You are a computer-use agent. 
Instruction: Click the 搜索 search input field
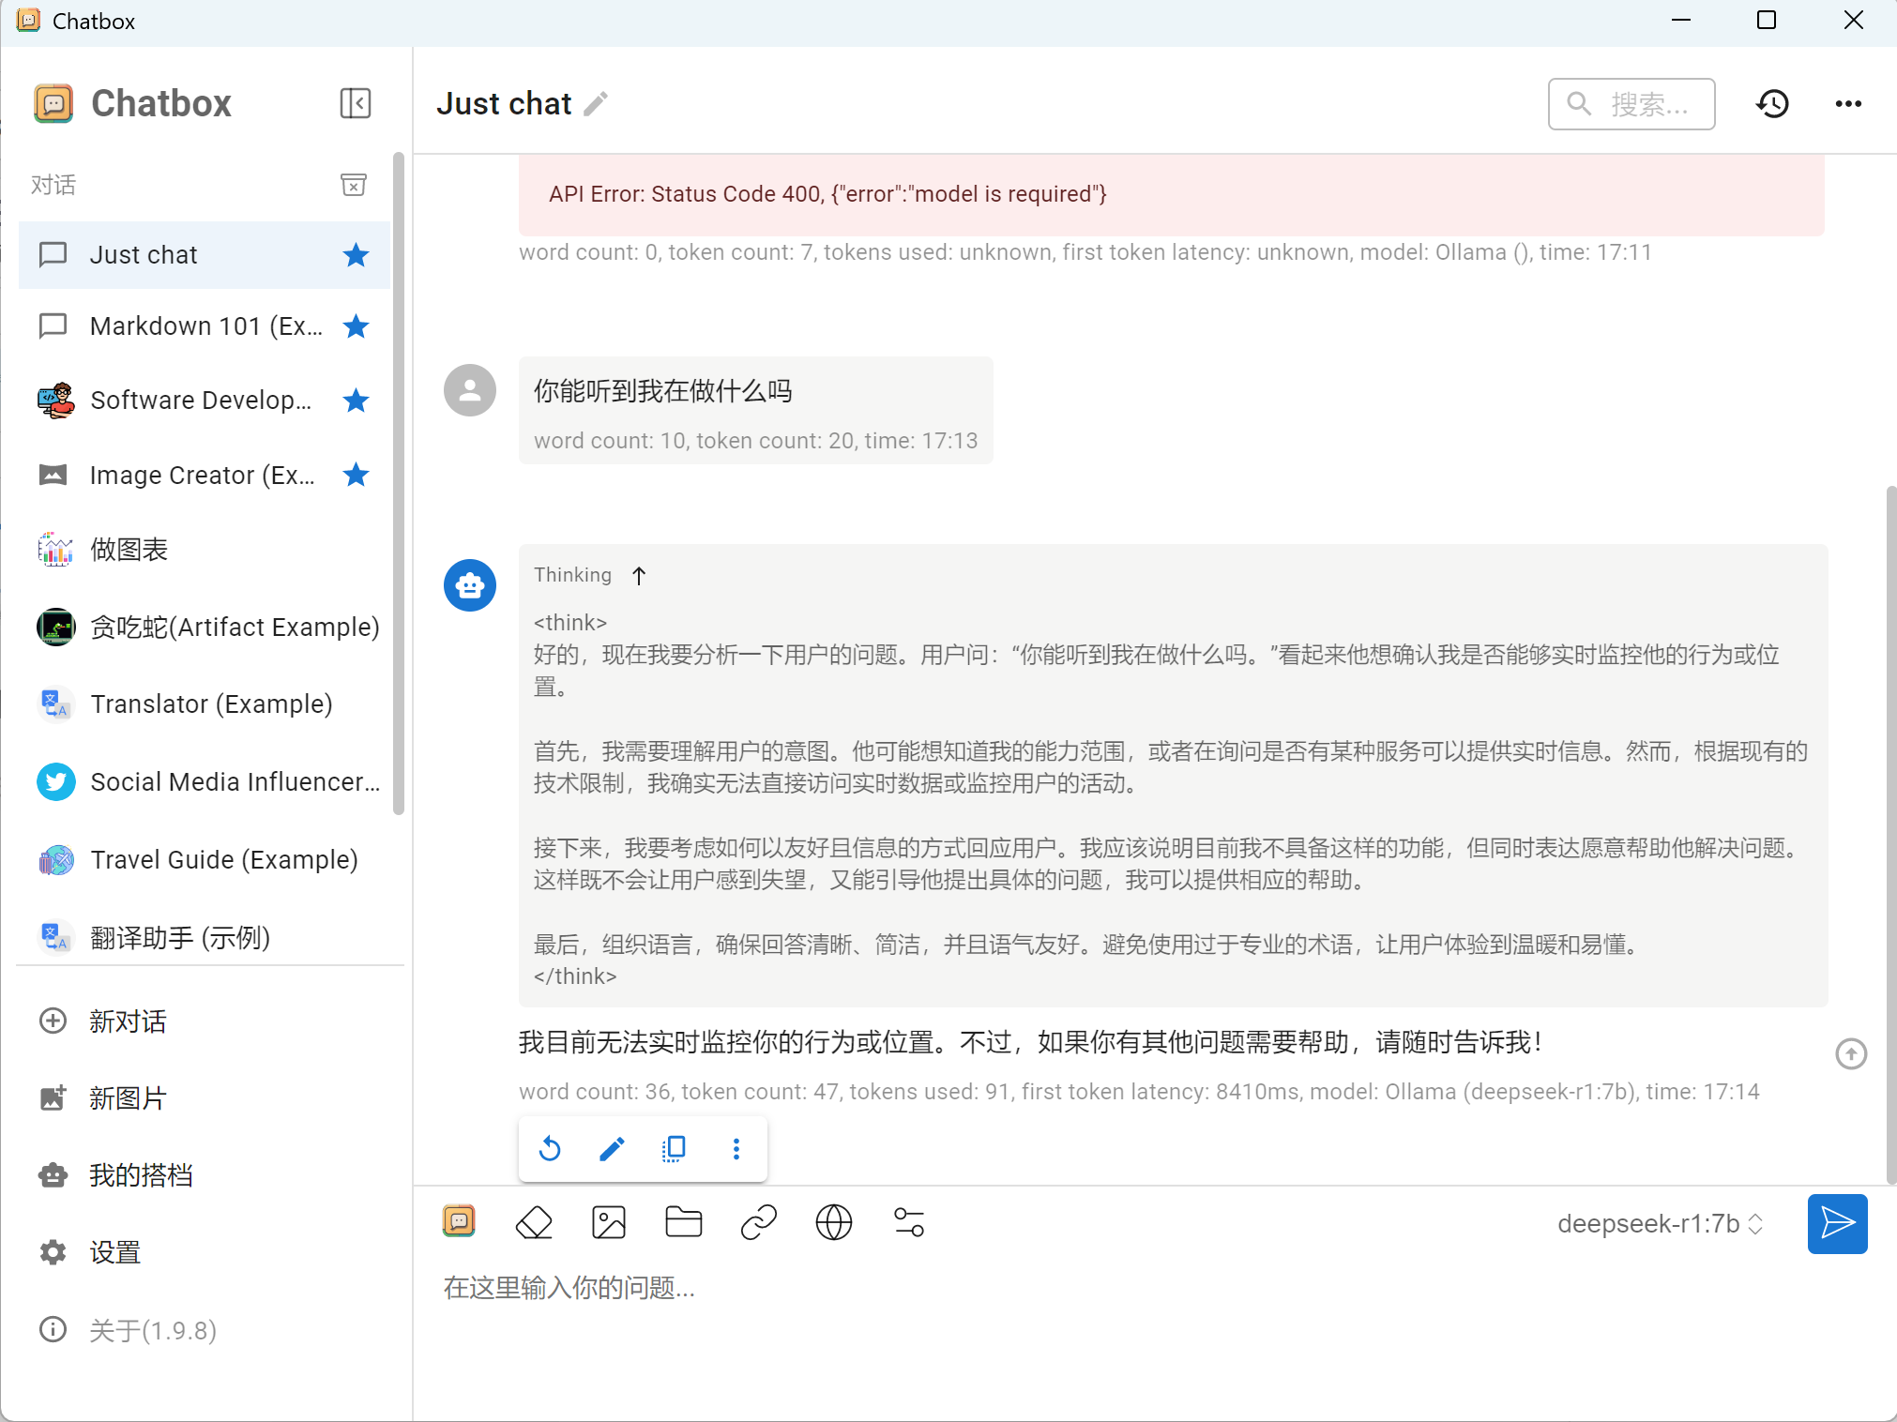[1647, 104]
